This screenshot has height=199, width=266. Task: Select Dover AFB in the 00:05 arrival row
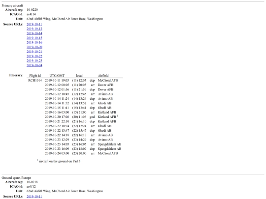[x=105, y=85]
